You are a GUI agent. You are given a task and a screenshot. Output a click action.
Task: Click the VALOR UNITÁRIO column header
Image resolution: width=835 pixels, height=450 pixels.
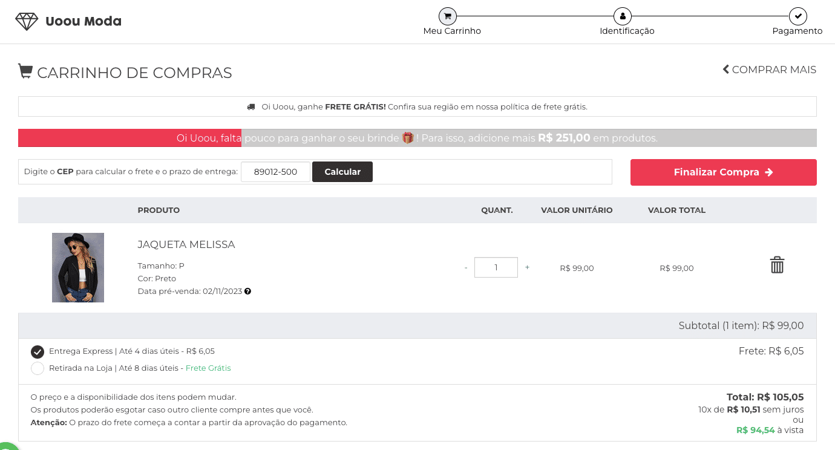[577, 210]
